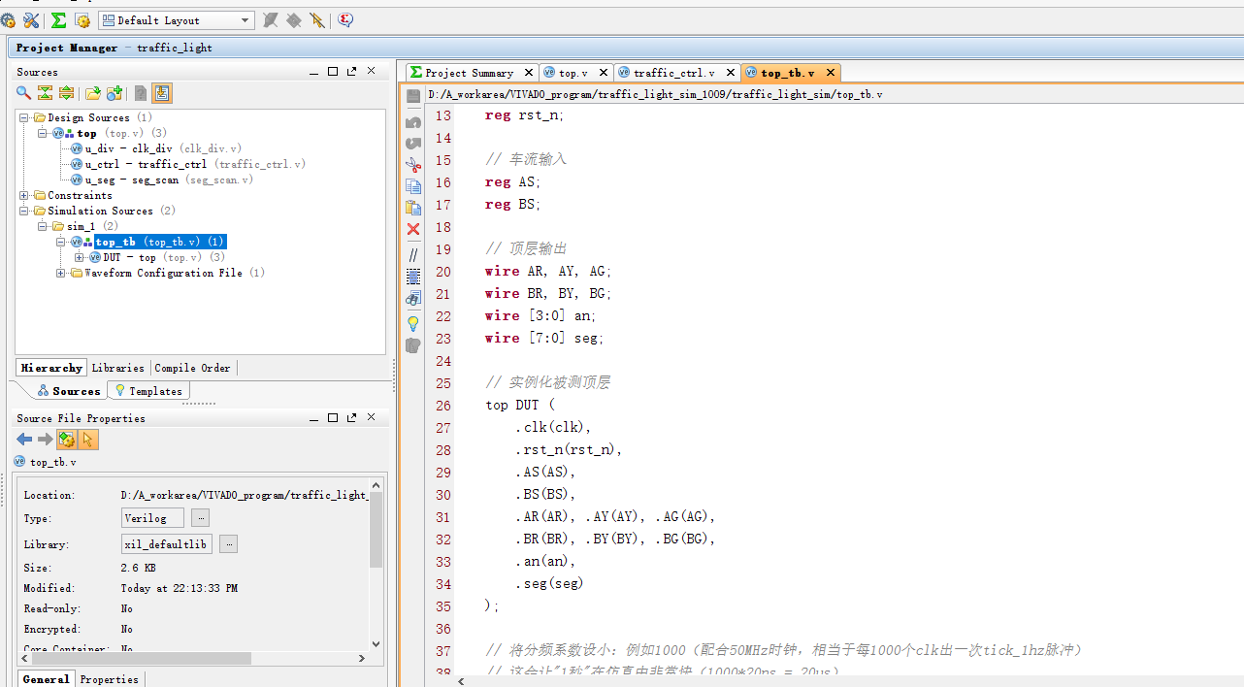Click the open file folder icon in Sources
This screenshot has height=687, width=1244.
pos(93,93)
